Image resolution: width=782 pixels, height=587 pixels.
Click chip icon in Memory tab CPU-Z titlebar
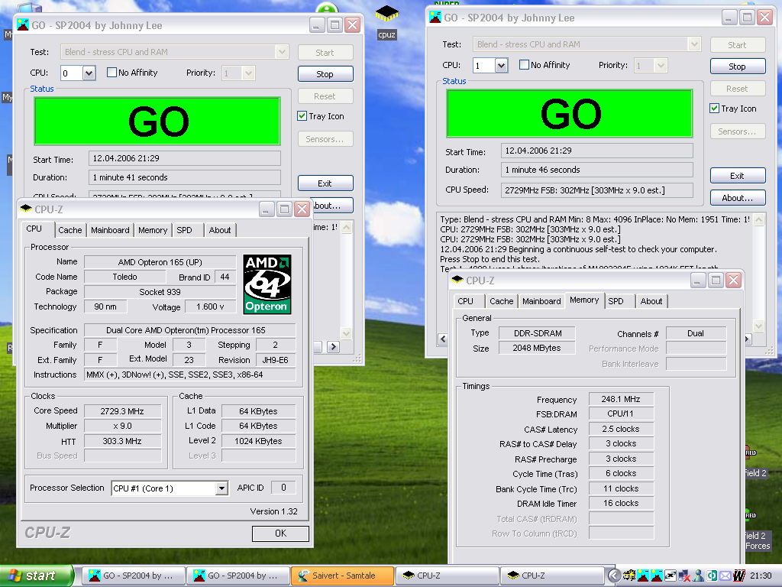457,280
